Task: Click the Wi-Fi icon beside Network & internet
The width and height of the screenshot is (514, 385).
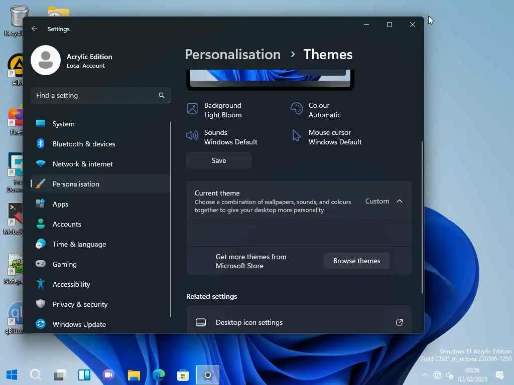Action: coord(41,163)
